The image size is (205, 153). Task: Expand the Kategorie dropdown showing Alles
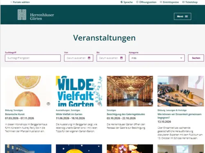coord(157,58)
